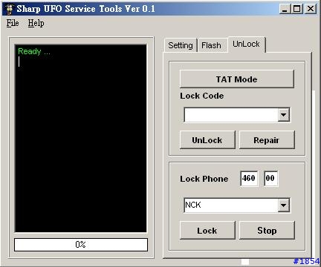Click the Lock Phone field containing 460
The width and height of the screenshot is (321, 267).
pyautogui.click(x=249, y=178)
